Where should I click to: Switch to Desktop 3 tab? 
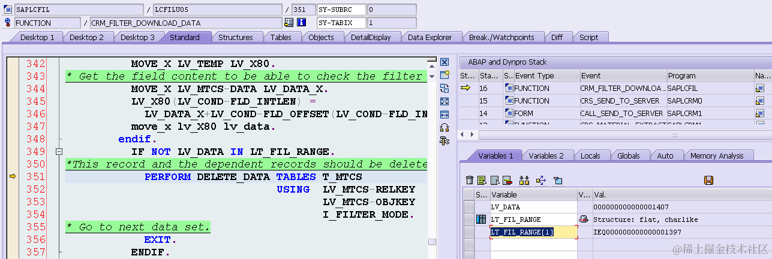coord(137,37)
